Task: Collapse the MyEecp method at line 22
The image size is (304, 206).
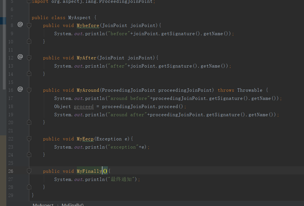Action: pos(29,139)
